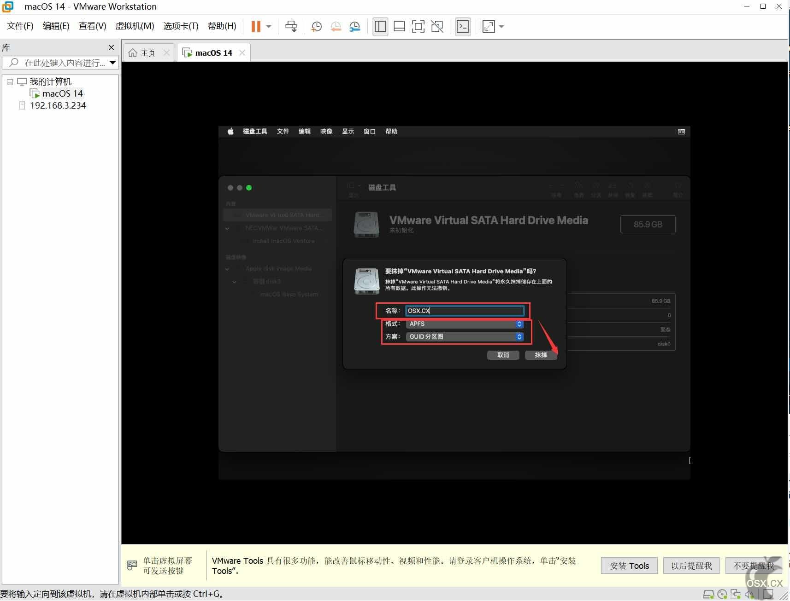Click the Apple logo menu in the guest
Image resolution: width=790 pixels, height=601 pixels.
230,132
